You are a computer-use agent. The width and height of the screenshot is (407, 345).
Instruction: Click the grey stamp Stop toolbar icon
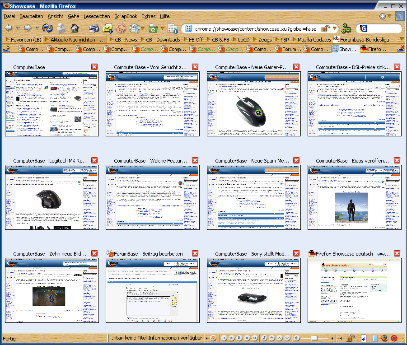(61, 28)
